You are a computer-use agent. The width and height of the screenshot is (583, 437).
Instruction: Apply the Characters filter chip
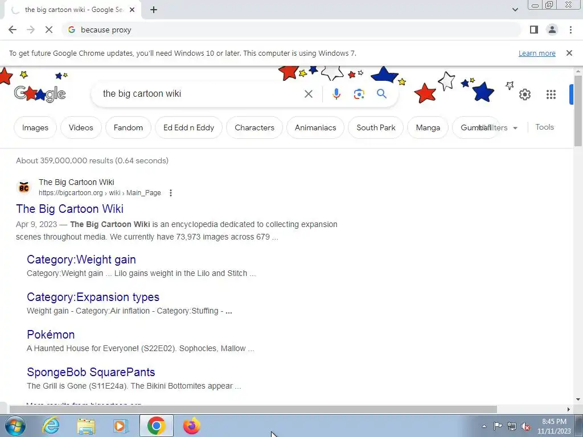click(x=254, y=127)
